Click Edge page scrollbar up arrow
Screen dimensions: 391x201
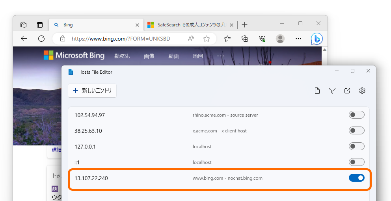point(324,50)
